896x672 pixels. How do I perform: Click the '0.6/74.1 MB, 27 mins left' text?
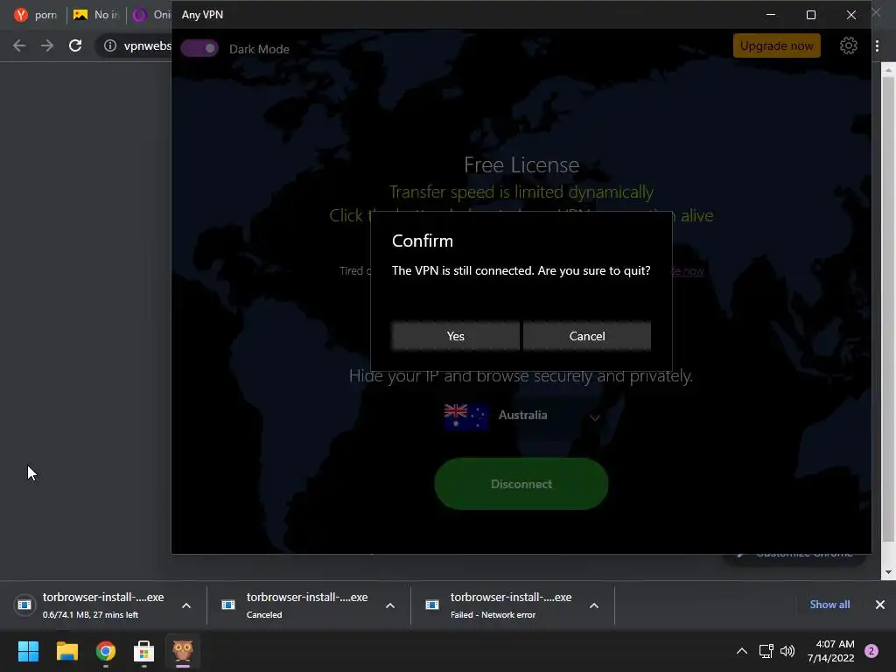pos(90,615)
